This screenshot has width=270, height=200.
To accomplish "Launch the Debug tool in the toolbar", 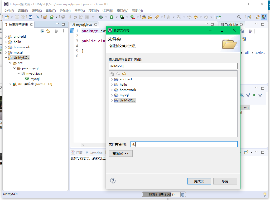I will 102,17.
